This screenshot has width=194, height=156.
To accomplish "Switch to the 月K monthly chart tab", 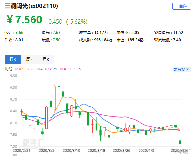I will (46, 59).
